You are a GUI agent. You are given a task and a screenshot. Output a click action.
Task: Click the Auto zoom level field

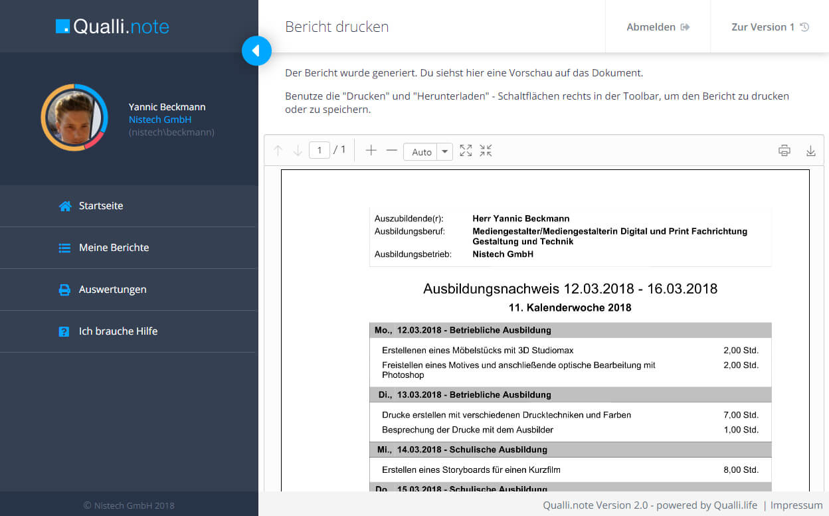421,151
